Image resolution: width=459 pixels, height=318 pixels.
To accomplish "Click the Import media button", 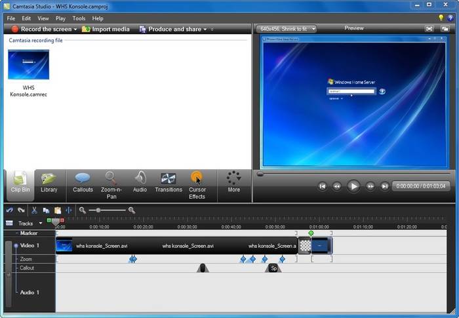I will point(106,30).
